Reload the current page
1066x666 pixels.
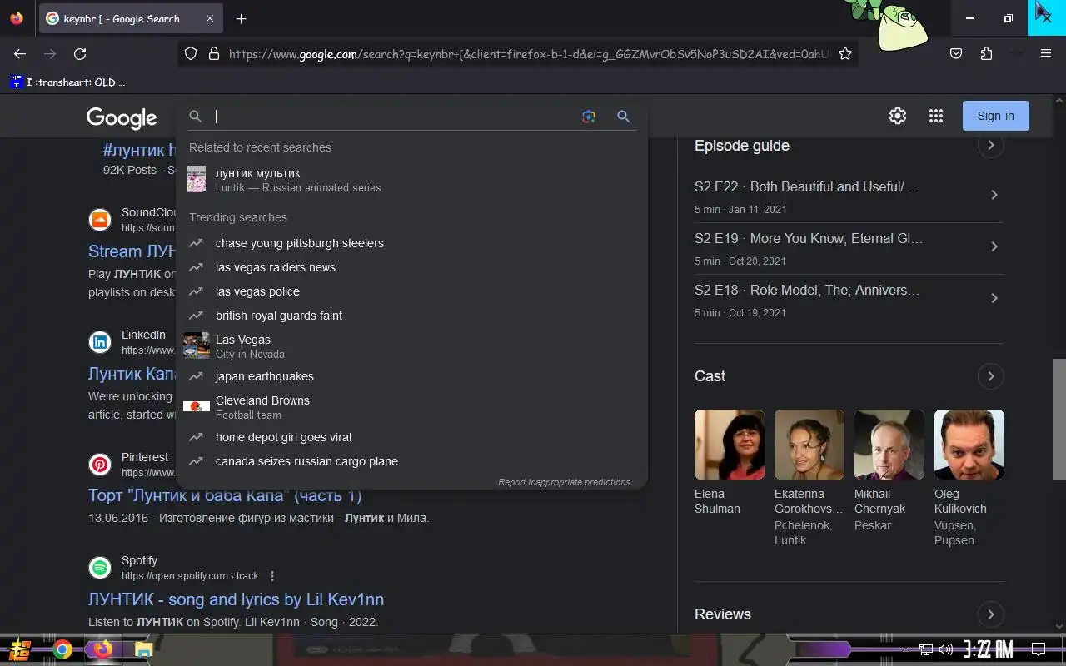(x=80, y=53)
